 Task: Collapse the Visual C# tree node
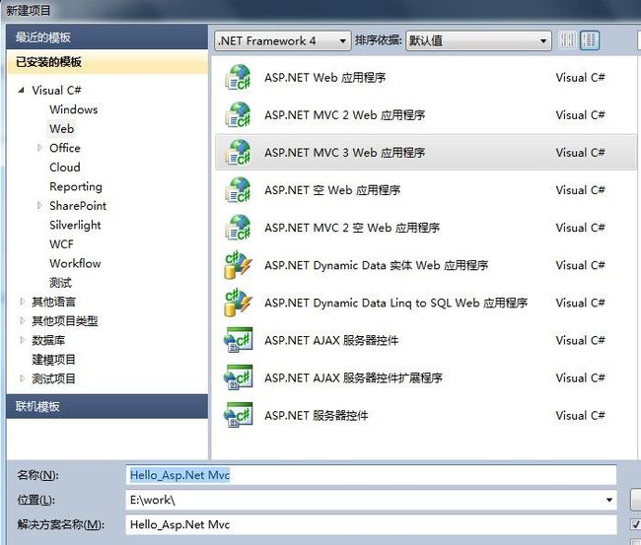click(x=22, y=91)
